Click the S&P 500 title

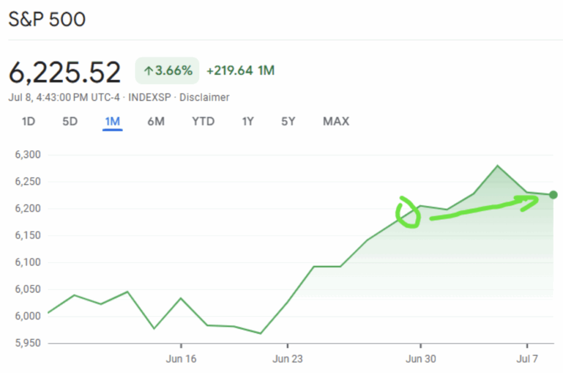pyautogui.click(x=47, y=19)
